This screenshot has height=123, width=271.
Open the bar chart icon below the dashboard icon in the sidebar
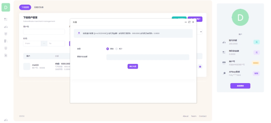pyautogui.click(x=6, y=27)
